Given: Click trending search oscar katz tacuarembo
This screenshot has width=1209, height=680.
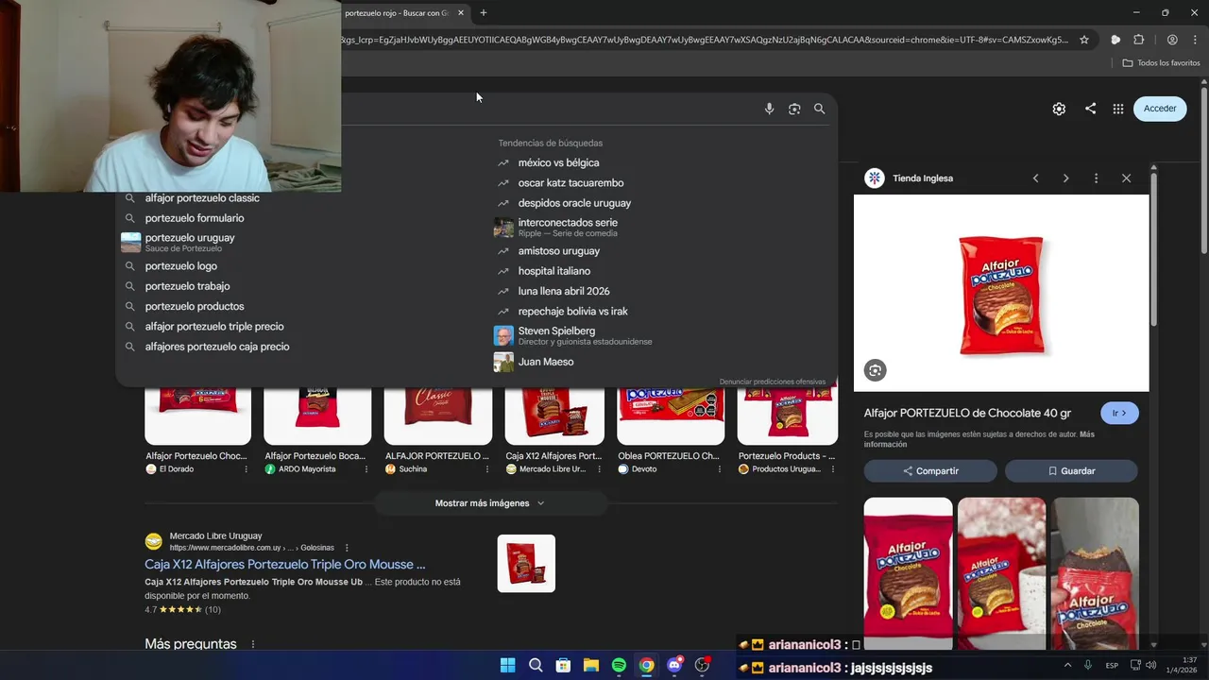Looking at the screenshot, I should pos(570,183).
